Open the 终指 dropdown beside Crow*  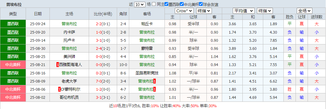[x=204, y=11]
